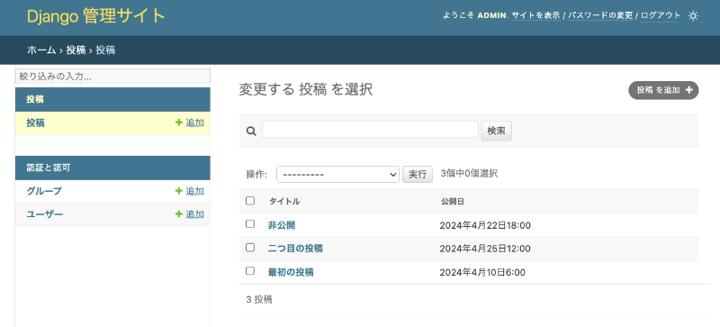The height and width of the screenshot is (327, 720).
Task: Check the box for 二つ目の投稿 row
Action: [250, 248]
